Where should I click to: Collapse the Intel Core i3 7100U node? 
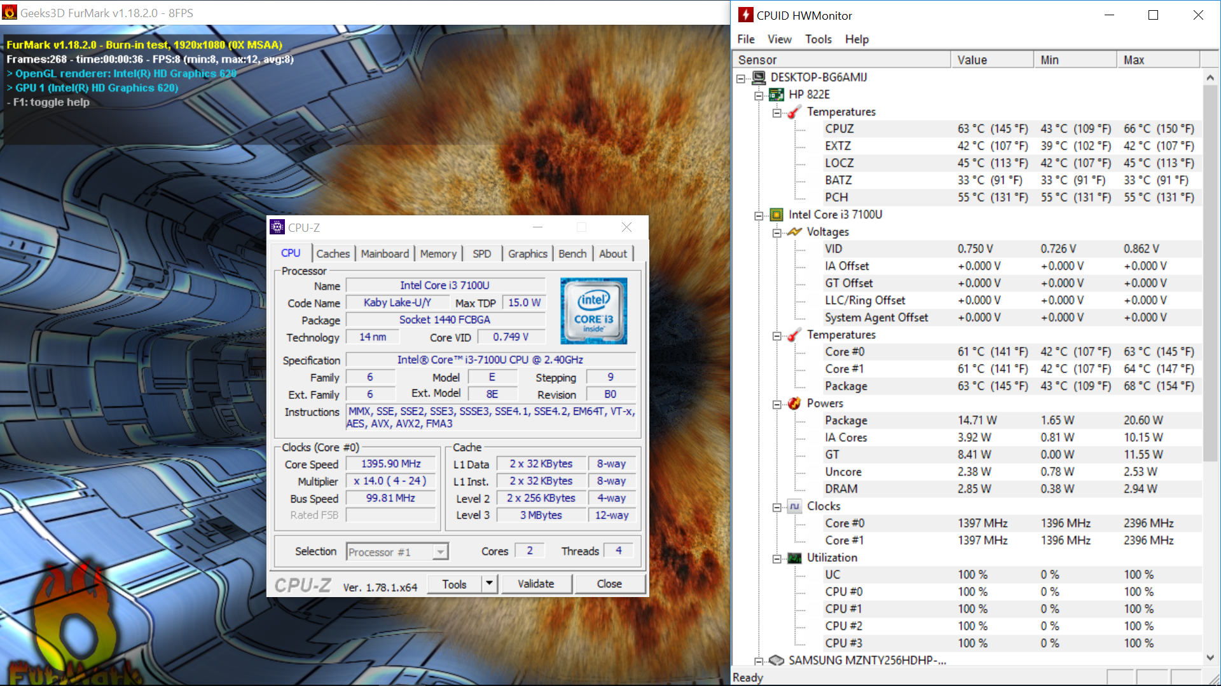[759, 216]
